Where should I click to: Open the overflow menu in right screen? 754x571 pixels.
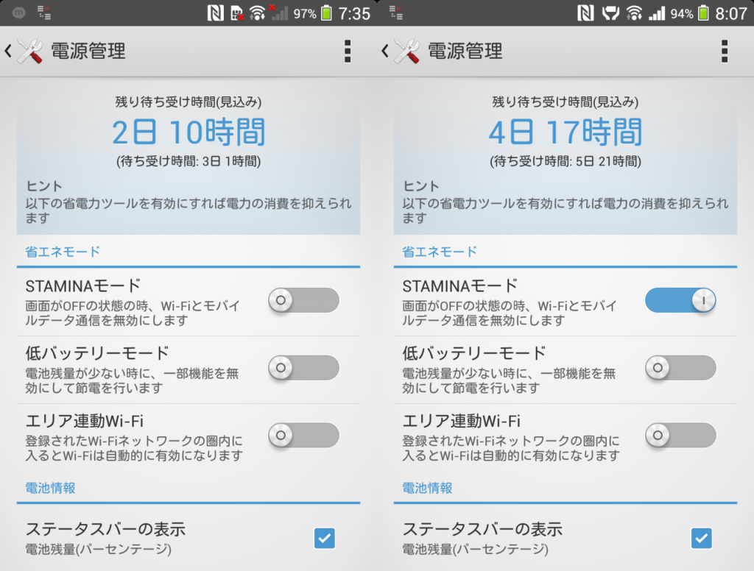coord(725,51)
